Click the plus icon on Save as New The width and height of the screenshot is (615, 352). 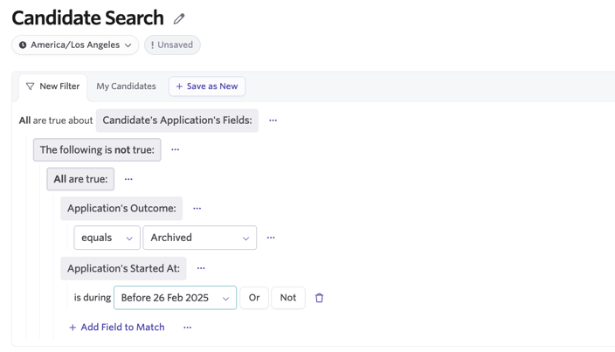click(x=179, y=86)
